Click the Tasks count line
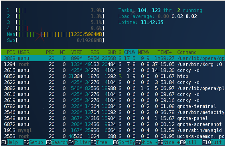The image size is (225, 146). point(160,10)
